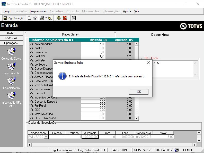Click the Cadastros sidebar button
This screenshot has width=204, height=153.
[12, 38]
